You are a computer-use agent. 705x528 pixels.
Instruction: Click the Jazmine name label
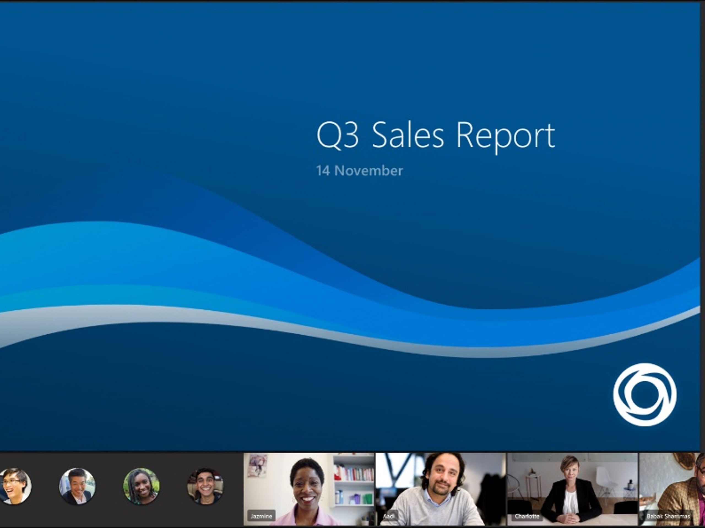pos(261,516)
